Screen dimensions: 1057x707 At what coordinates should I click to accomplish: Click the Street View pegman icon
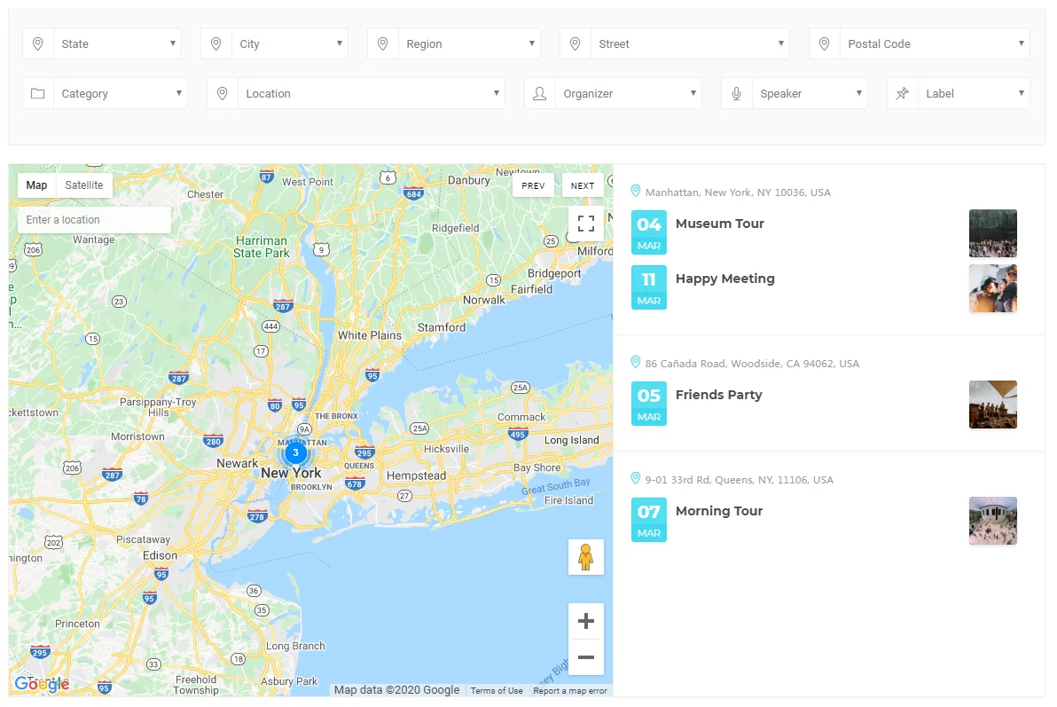(x=585, y=557)
